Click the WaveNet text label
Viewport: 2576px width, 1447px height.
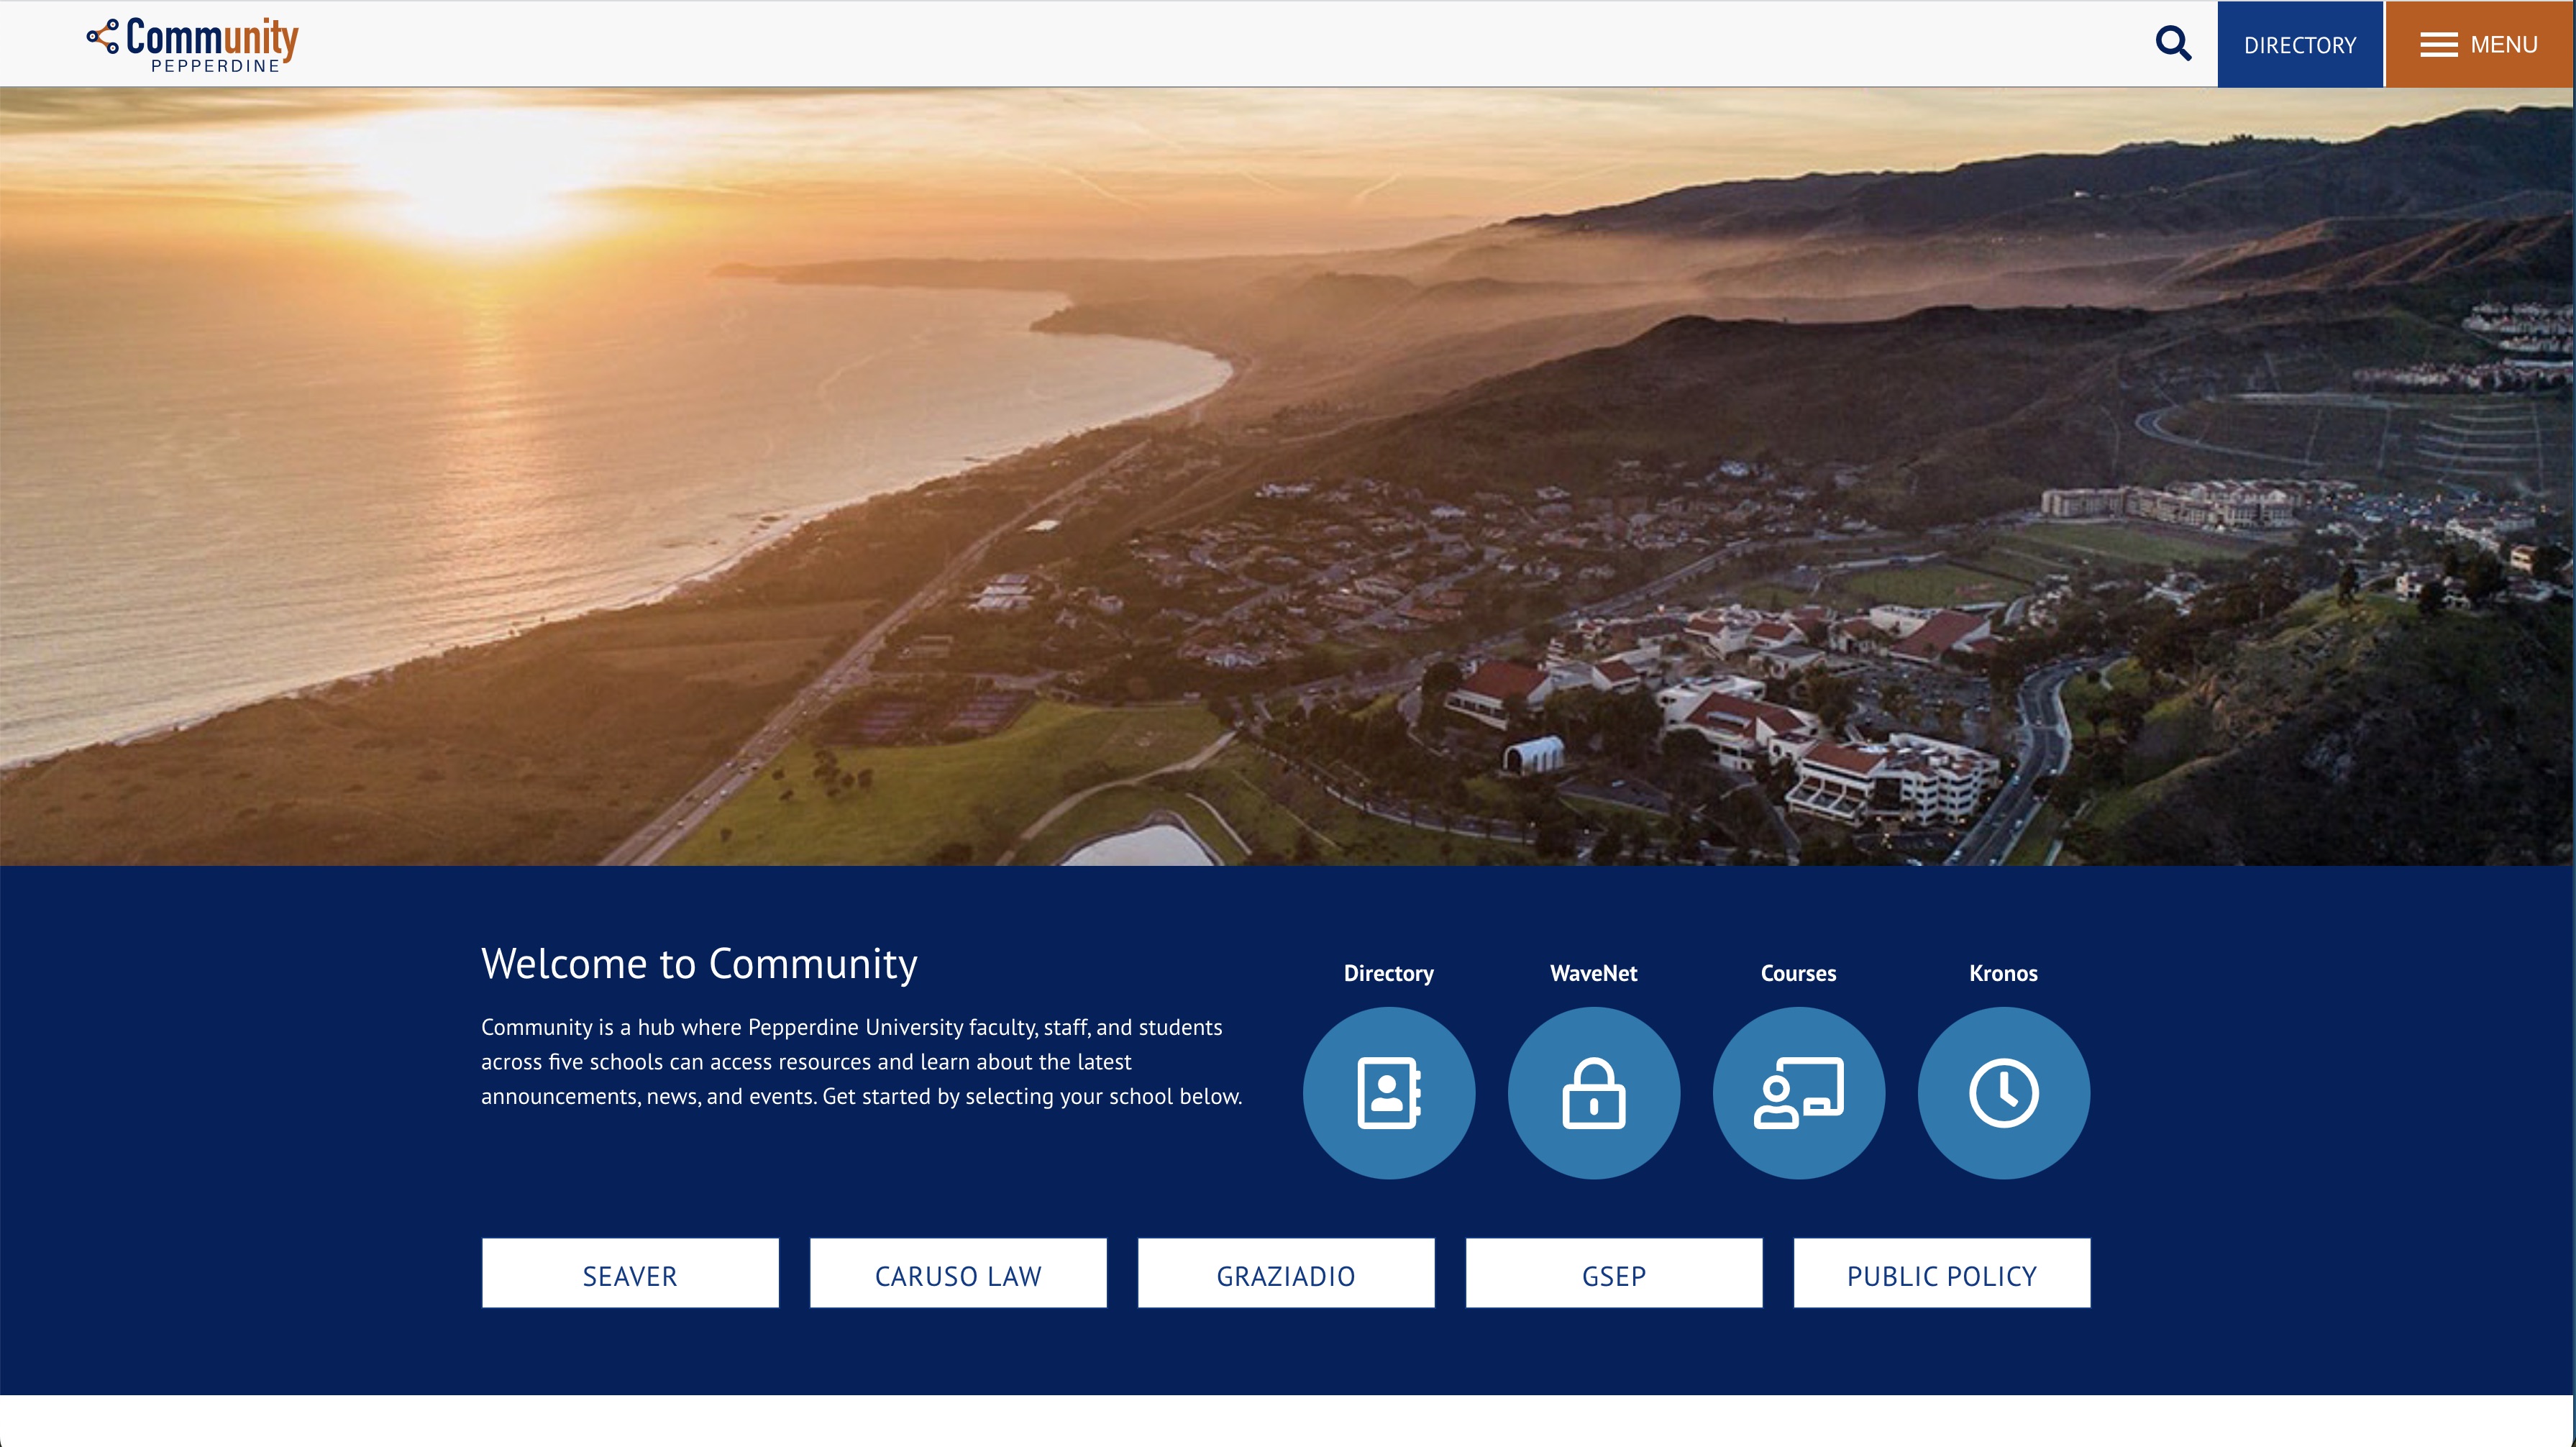tap(1593, 972)
